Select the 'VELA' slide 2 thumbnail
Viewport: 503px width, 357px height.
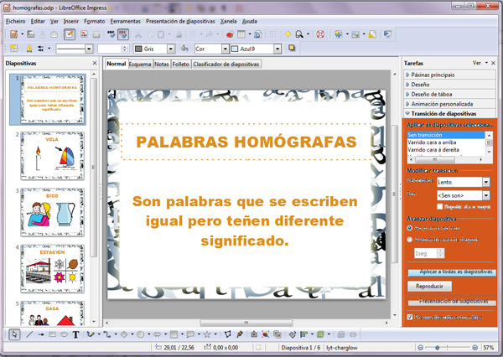coord(51,157)
